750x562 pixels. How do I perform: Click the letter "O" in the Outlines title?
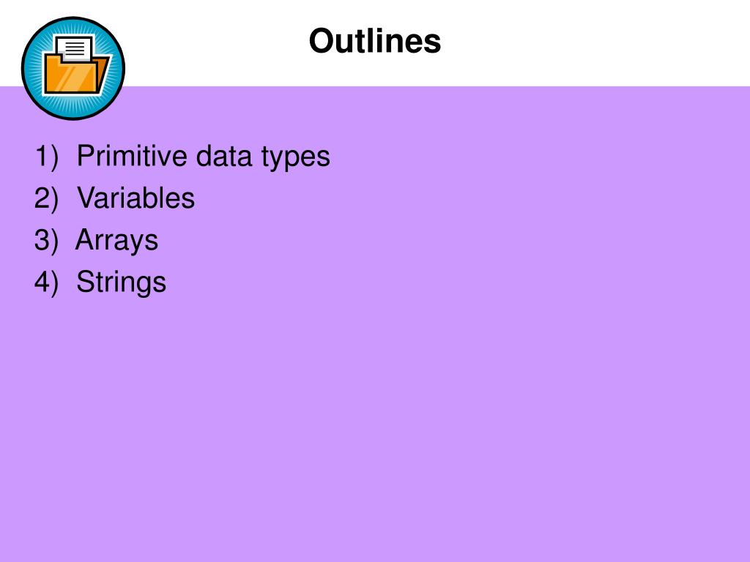pyautogui.click(x=322, y=41)
